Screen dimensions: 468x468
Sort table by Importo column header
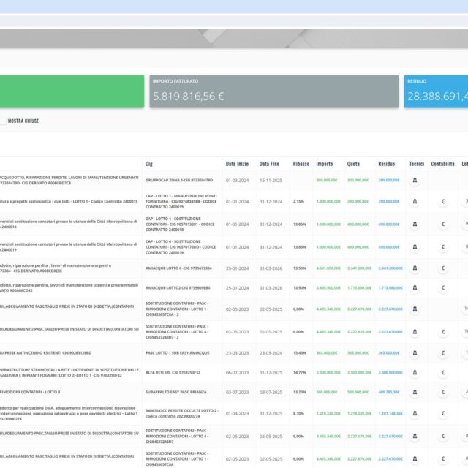coord(324,164)
